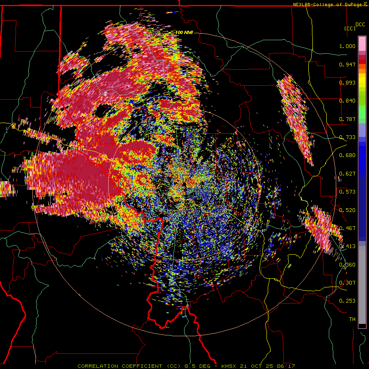Screen dimensions: 369x369
Task: Click the 0.893 scale label
Action: [347, 82]
